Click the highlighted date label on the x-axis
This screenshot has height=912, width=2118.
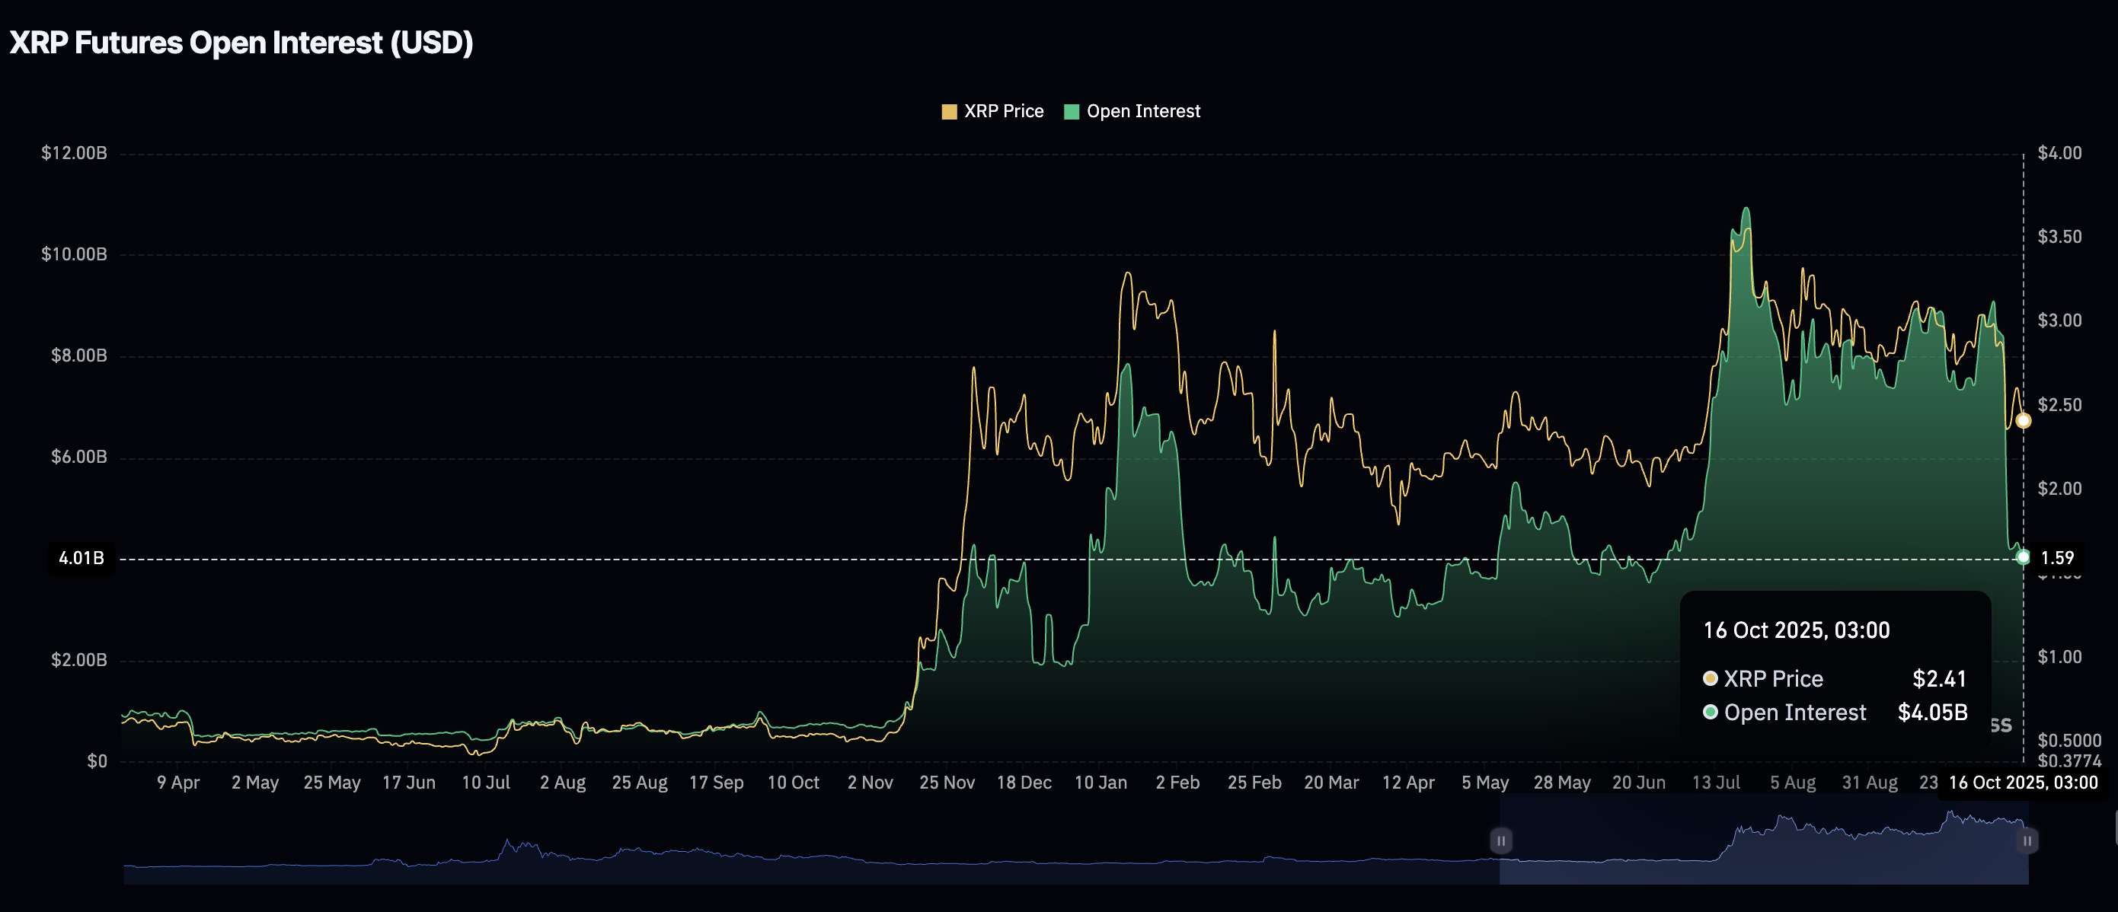[2024, 782]
